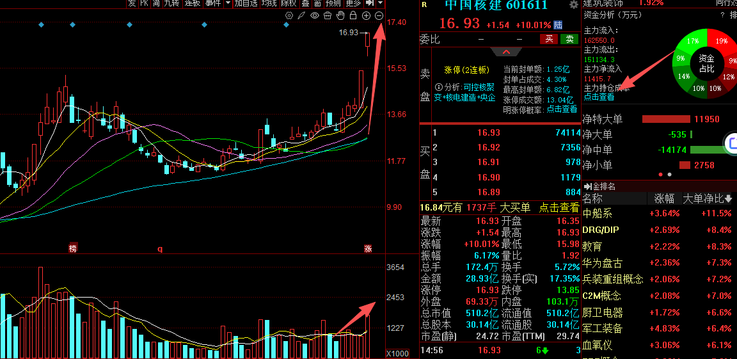Select the 血氧仪 row in ranking
The width and height of the screenshot is (737, 359).
pyautogui.click(x=659, y=345)
